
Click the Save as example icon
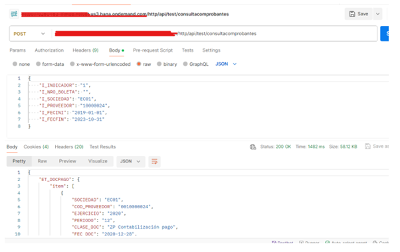367,147
